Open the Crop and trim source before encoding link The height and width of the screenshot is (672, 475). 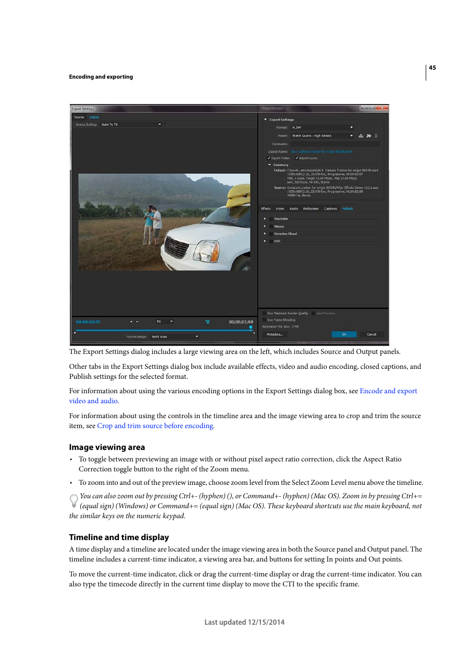coord(155,426)
